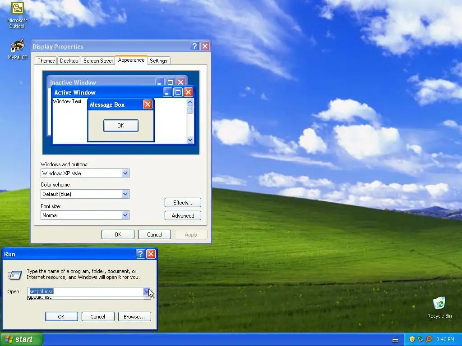Click the help button in Display Properties
462x346 pixels.
[194, 46]
